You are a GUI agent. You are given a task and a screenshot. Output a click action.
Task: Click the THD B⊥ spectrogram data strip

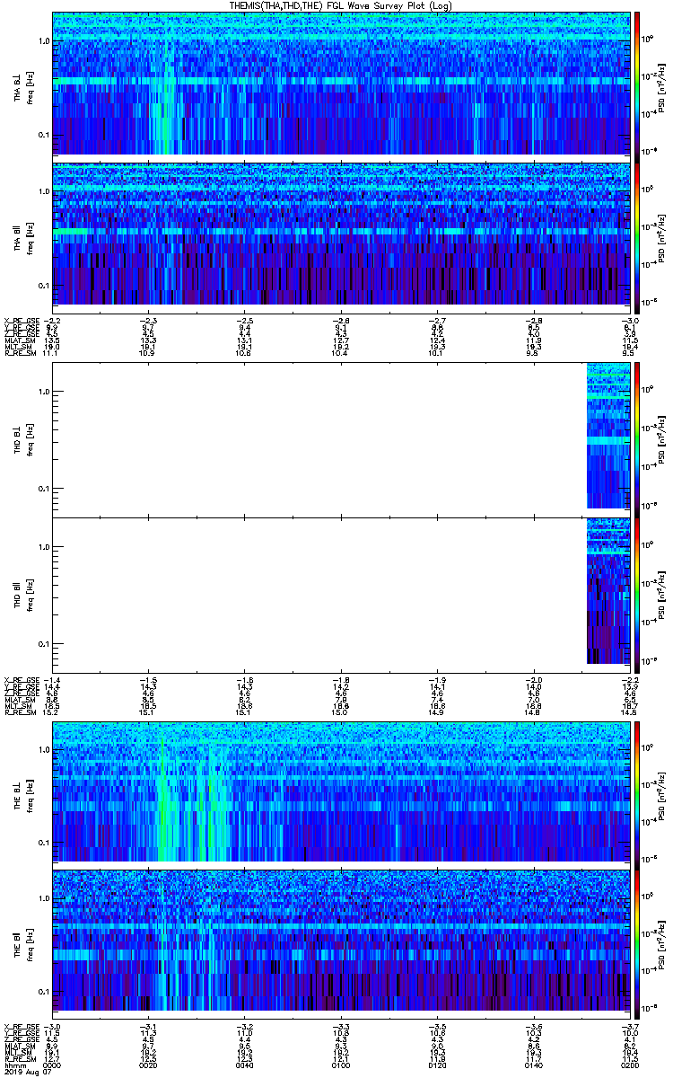click(x=608, y=436)
